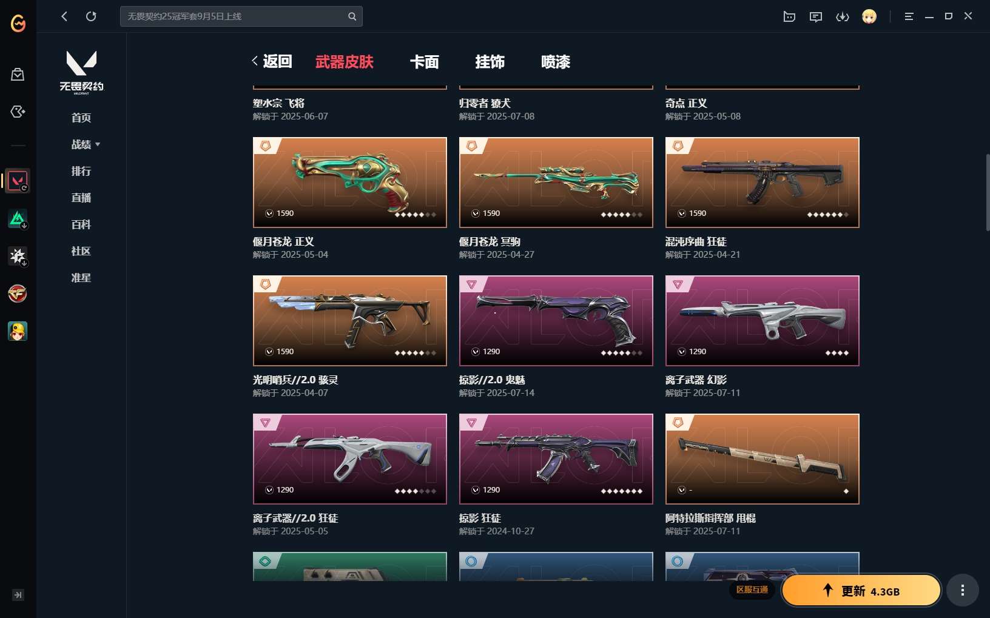Select the 偃月苍龙 正义 skin thumbnail
Image resolution: width=990 pixels, height=618 pixels.
tap(350, 183)
